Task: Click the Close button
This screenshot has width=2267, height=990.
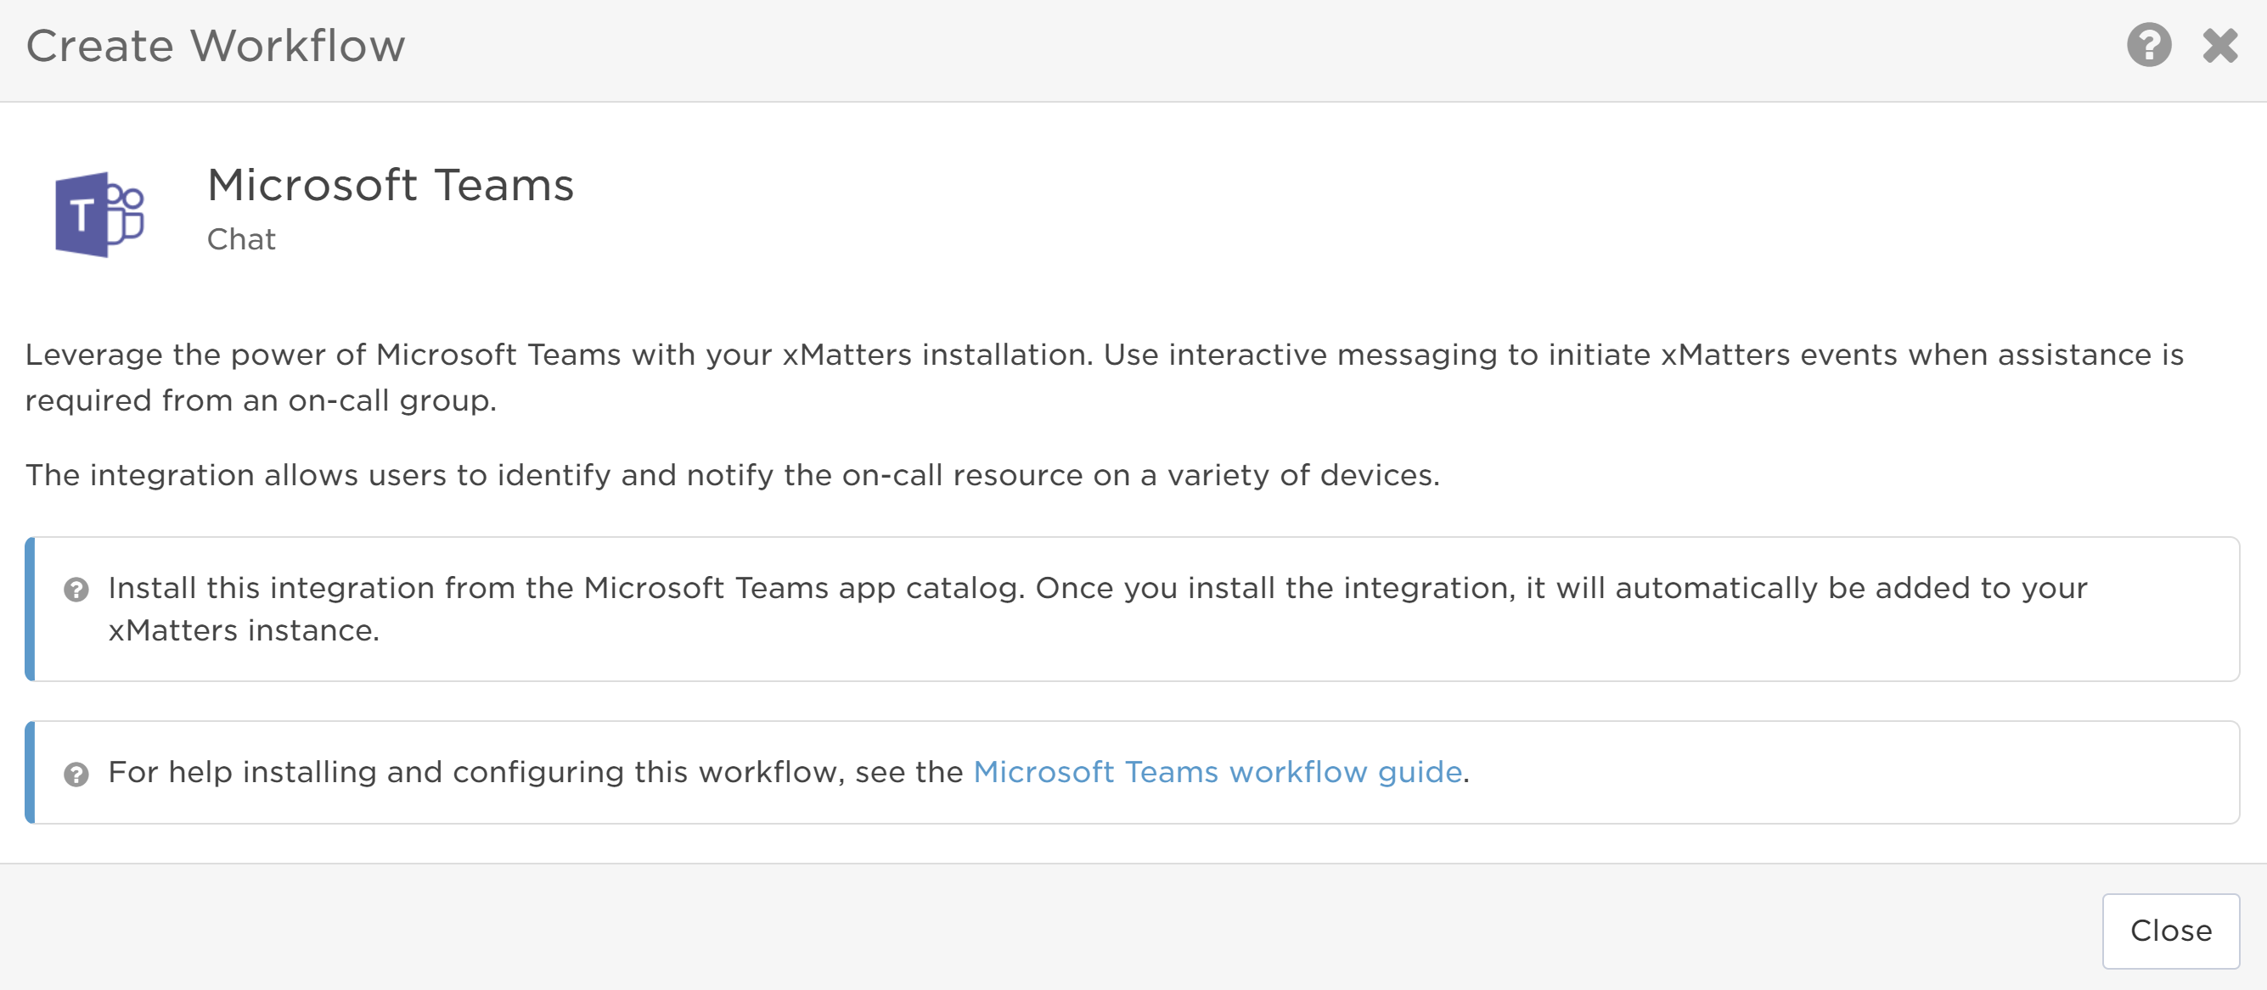Action: click(2170, 931)
